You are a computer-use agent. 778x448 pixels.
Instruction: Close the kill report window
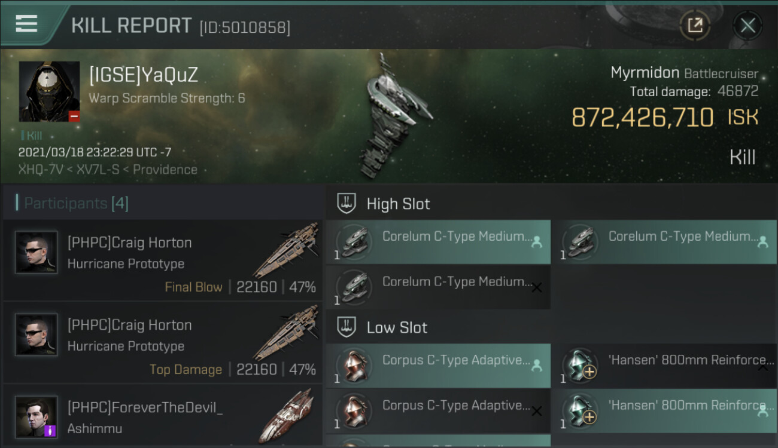pyautogui.click(x=747, y=26)
